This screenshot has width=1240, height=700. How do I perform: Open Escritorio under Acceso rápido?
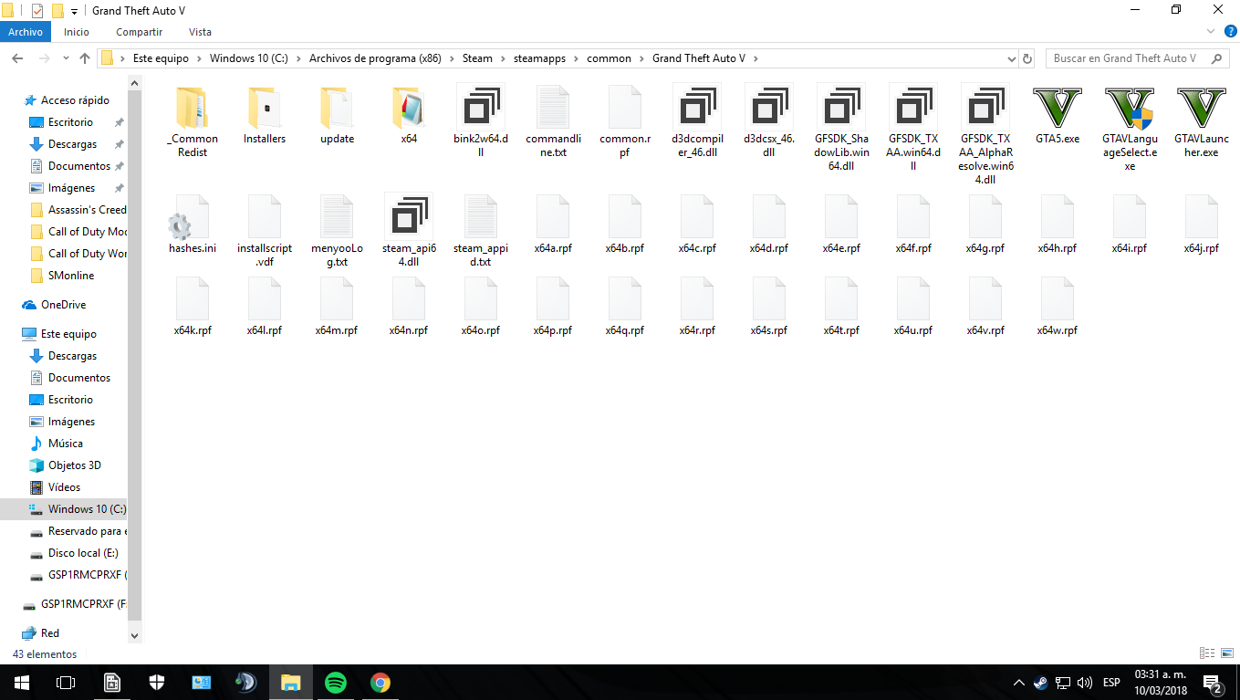(70, 122)
